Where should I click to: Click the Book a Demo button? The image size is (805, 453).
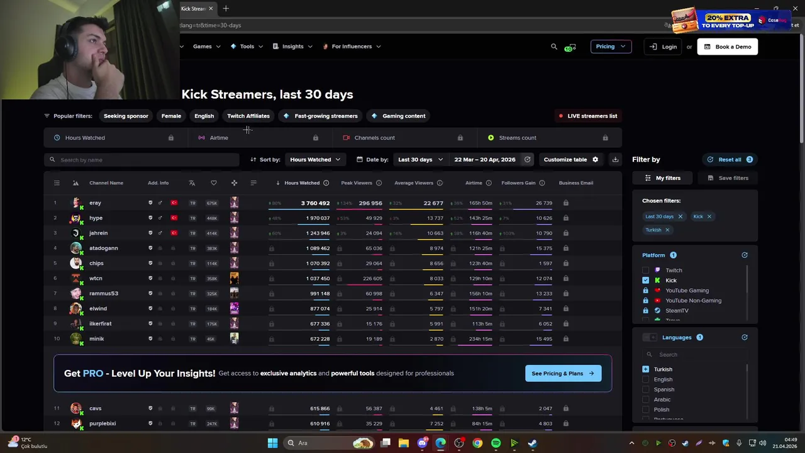(x=728, y=47)
